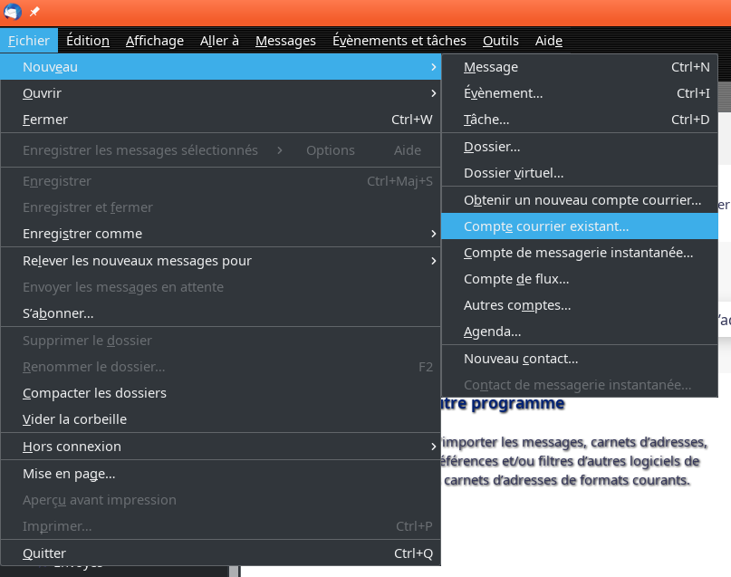Select Compacter les dossiers
The image size is (731, 577).
coord(94,393)
